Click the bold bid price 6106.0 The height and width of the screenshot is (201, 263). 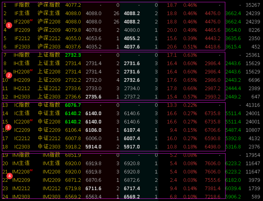(94, 130)
